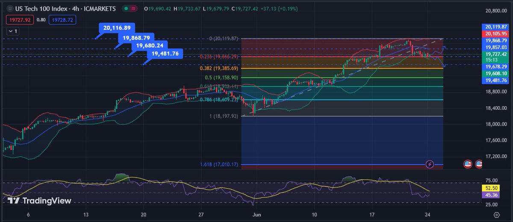Select the 19,680.24 price callout label
This screenshot has height=222, width=513.
click(x=150, y=45)
